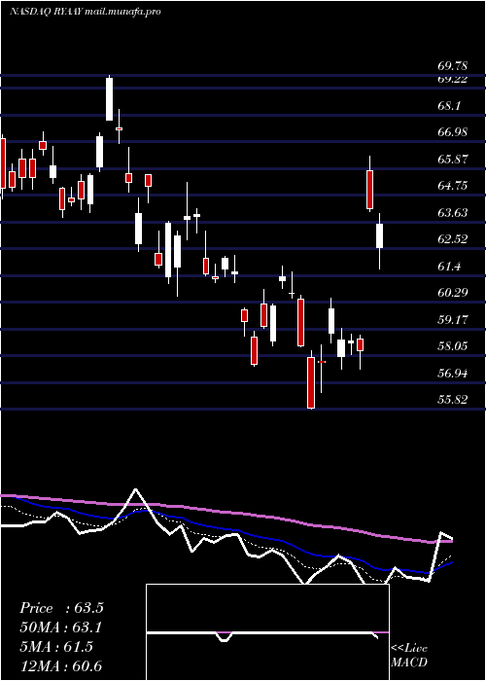This screenshot has width=486, height=681.
Task: Click the 55.82 price axis label
Action: click(x=453, y=400)
